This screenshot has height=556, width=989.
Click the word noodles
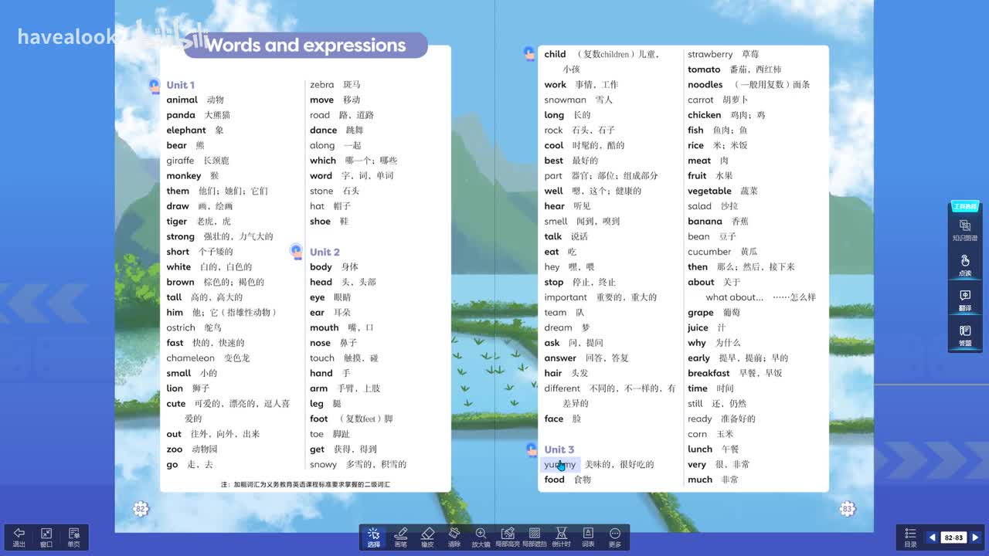pyautogui.click(x=705, y=85)
